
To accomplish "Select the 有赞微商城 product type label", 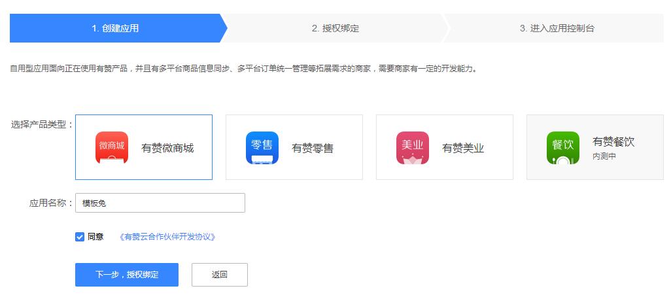I will click(167, 148).
